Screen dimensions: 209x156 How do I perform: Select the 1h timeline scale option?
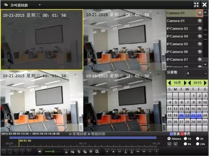[x=185, y=138]
